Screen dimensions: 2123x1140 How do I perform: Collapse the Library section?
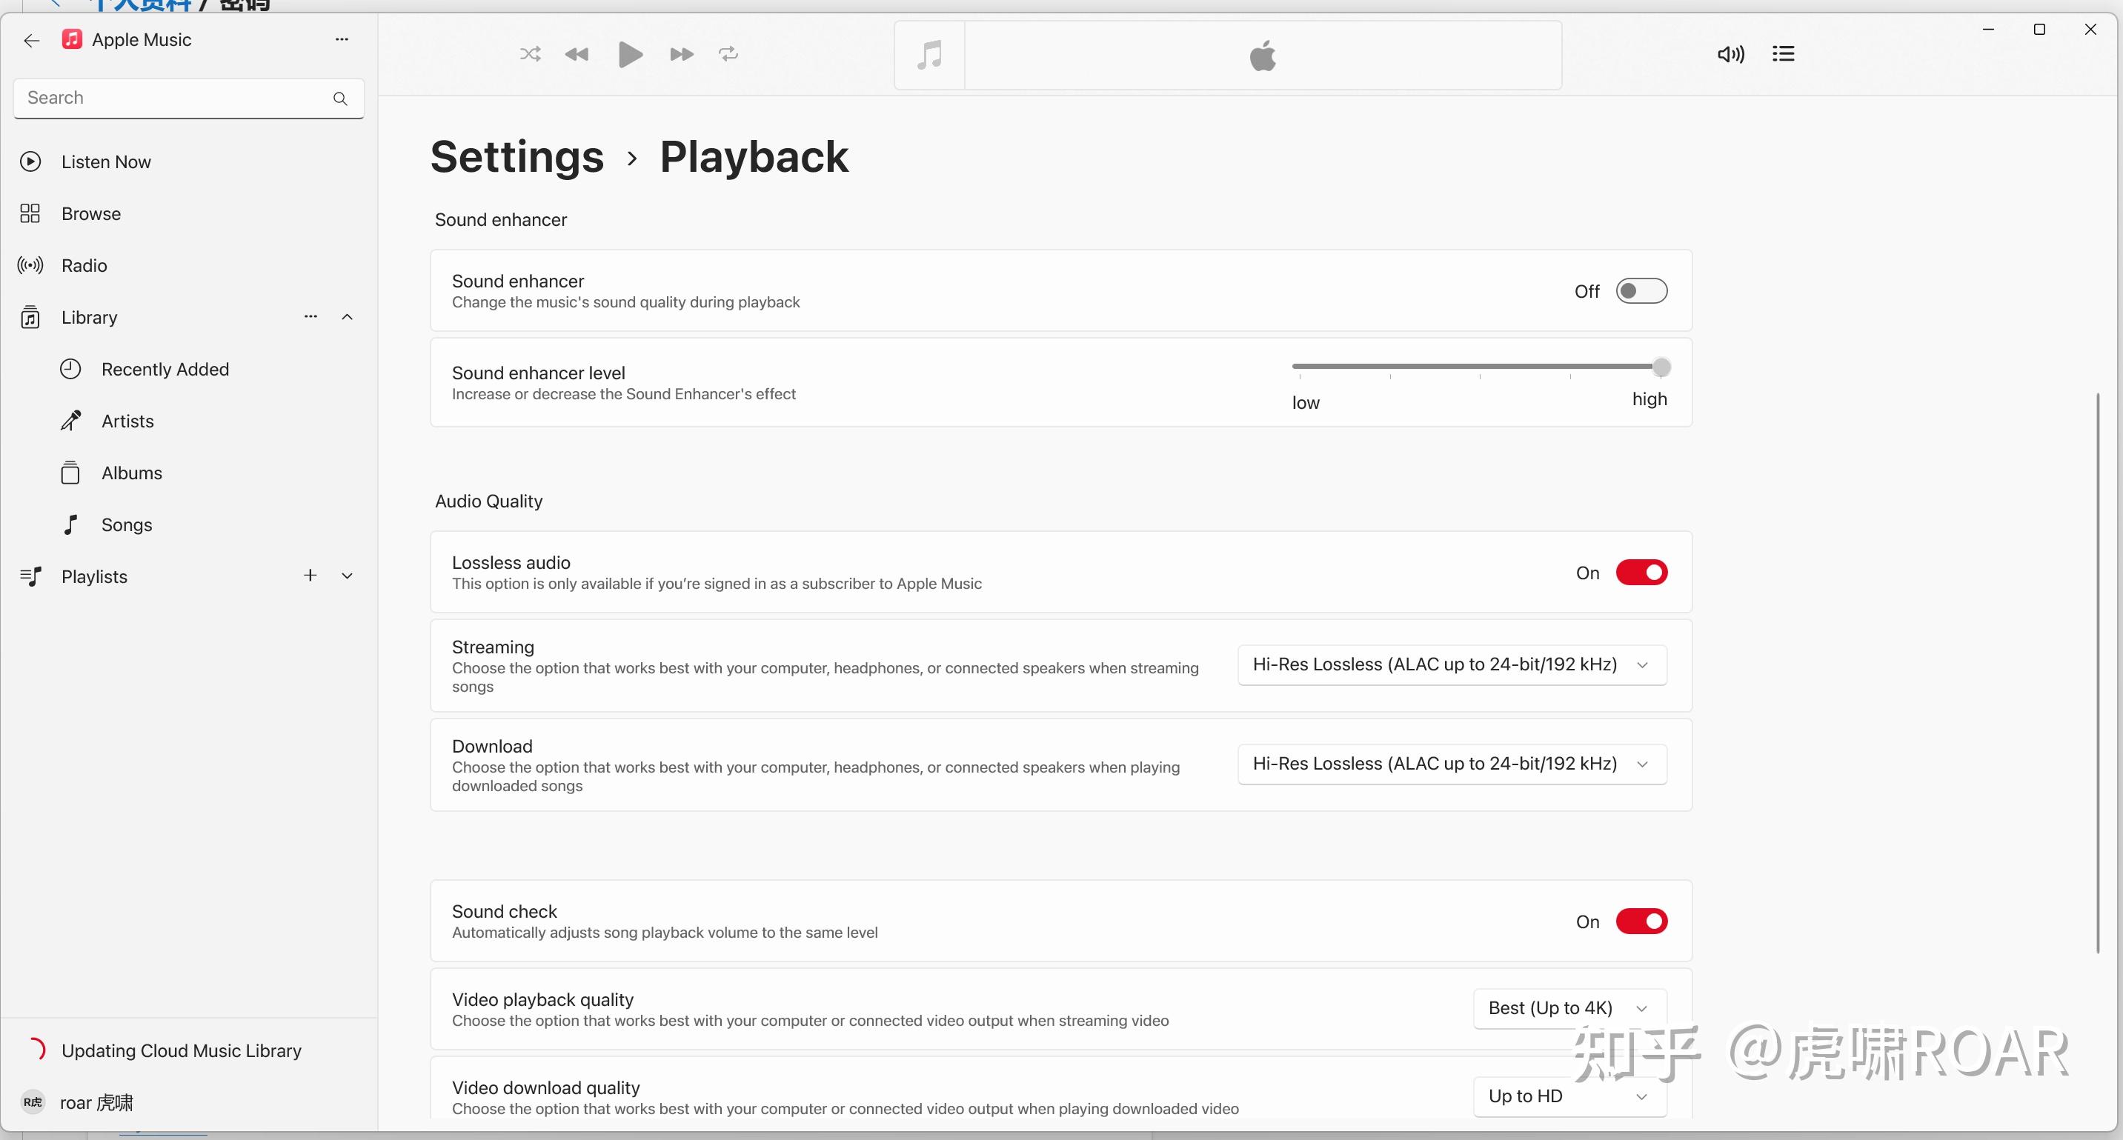pyautogui.click(x=347, y=317)
